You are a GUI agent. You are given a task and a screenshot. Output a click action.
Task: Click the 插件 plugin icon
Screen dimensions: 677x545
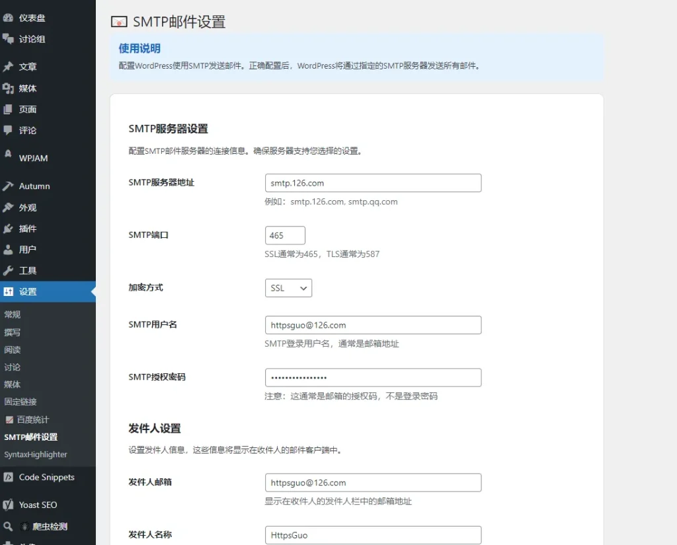(x=8, y=229)
